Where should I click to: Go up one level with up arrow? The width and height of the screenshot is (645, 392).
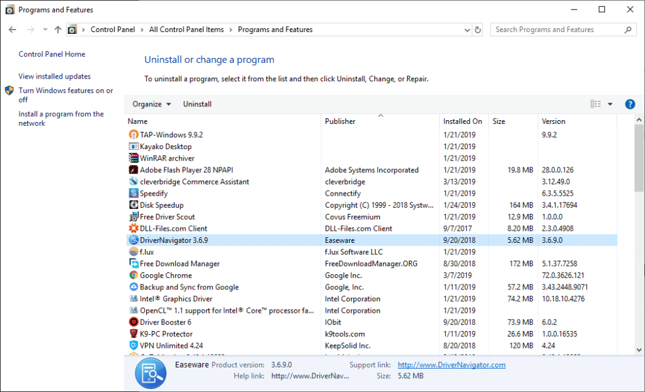point(58,30)
